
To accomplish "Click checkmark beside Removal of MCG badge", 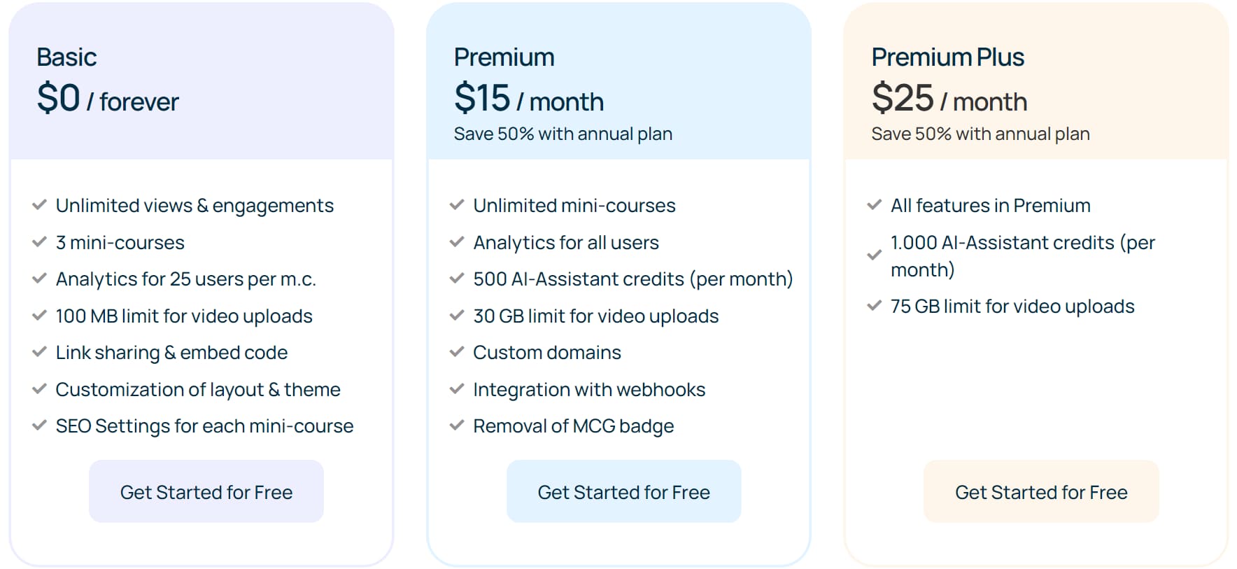I will [x=457, y=426].
